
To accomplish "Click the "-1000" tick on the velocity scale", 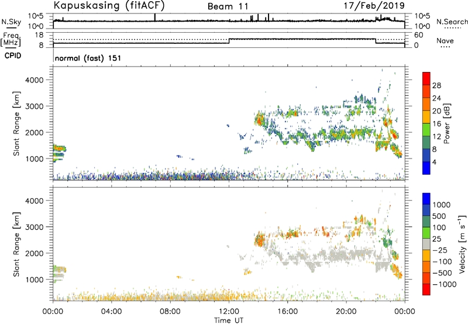I will point(445,284).
